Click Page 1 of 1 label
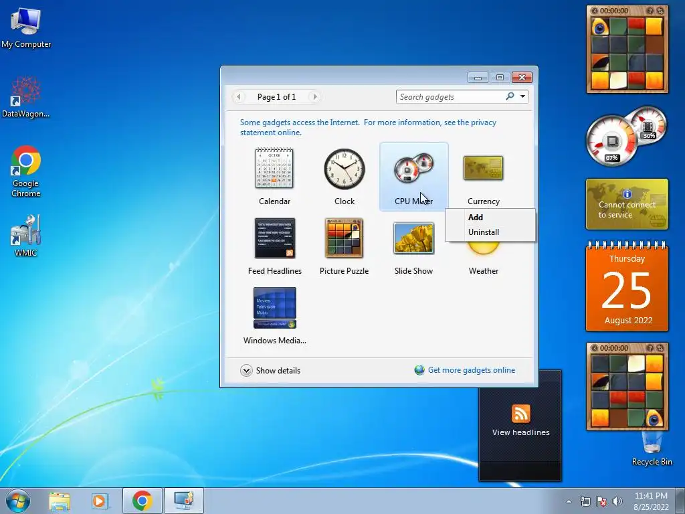685x514 pixels. pos(276,97)
